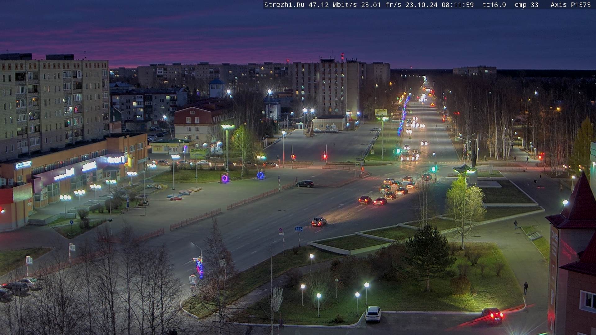Click the "Strezhi.Ru" overlay text

[x=284, y=5]
